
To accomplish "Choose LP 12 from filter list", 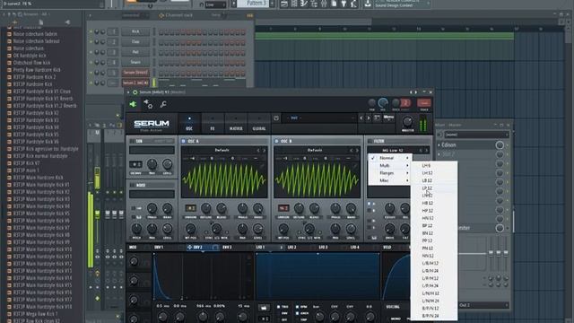I will [434, 188].
